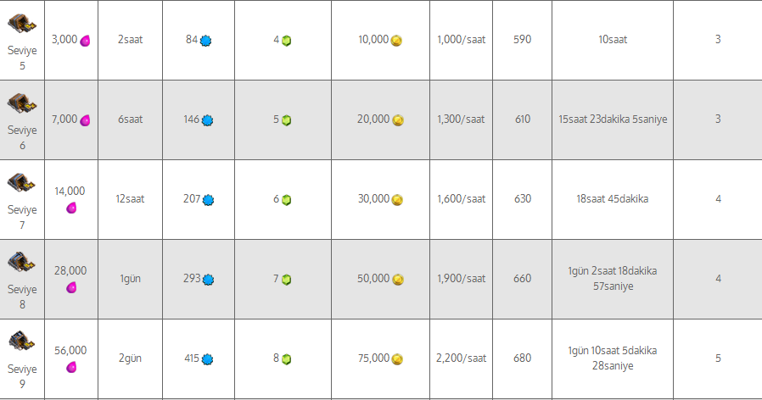Click the green gem icon next to 8
The width and height of the screenshot is (762, 400).
pyautogui.click(x=286, y=359)
